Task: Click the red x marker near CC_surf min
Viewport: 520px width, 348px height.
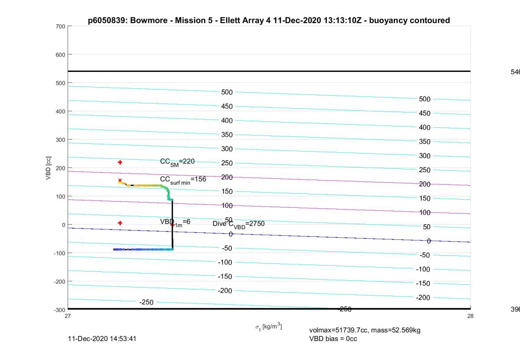Action: (x=120, y=180)
